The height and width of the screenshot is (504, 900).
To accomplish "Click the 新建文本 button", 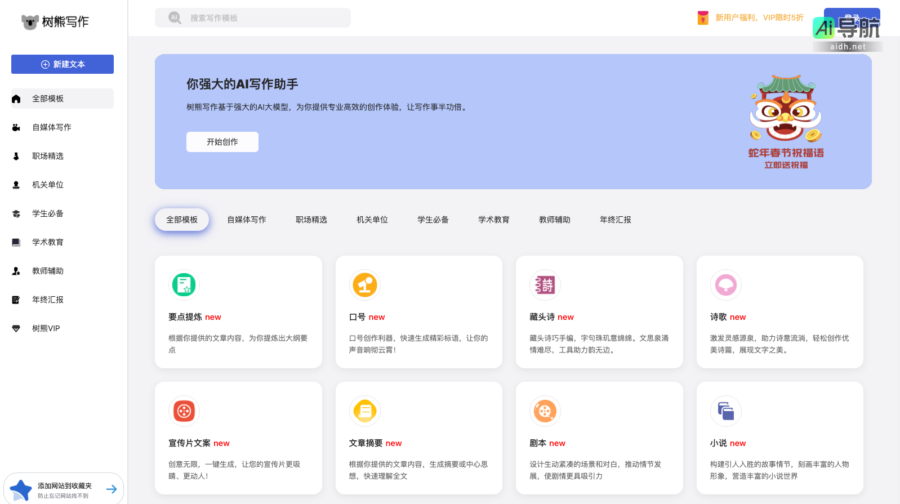I will point(63,64).
